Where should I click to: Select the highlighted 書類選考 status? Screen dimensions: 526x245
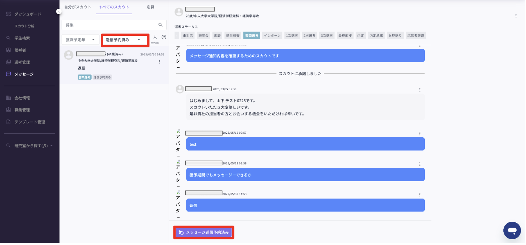(252, 36)
